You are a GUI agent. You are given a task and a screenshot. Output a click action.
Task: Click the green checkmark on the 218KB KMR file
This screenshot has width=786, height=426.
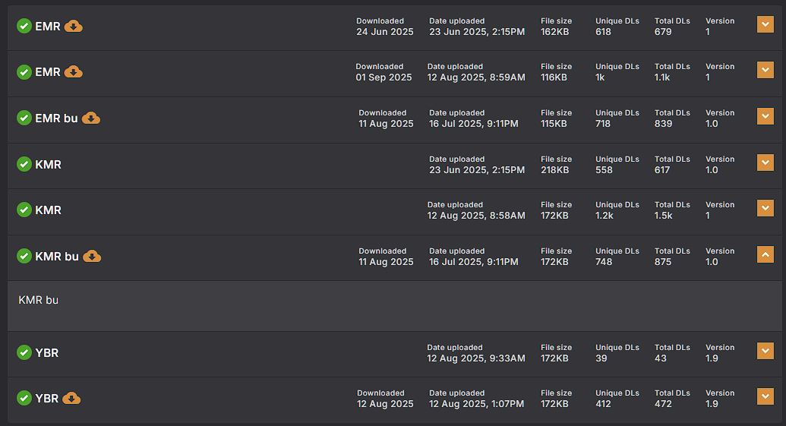[24, 164]
